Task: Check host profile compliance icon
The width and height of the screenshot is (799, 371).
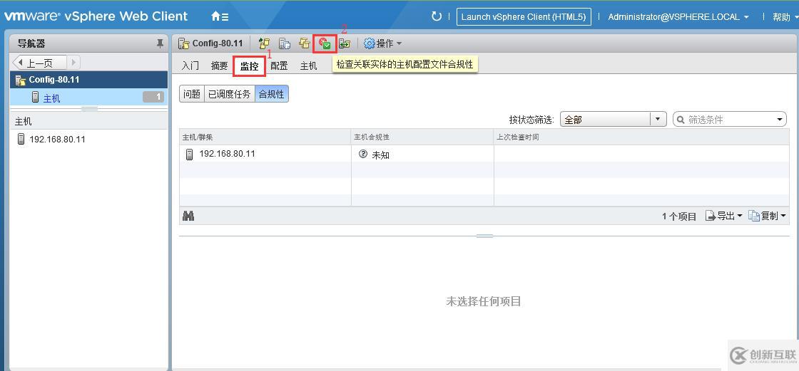Action: (325, 43)
